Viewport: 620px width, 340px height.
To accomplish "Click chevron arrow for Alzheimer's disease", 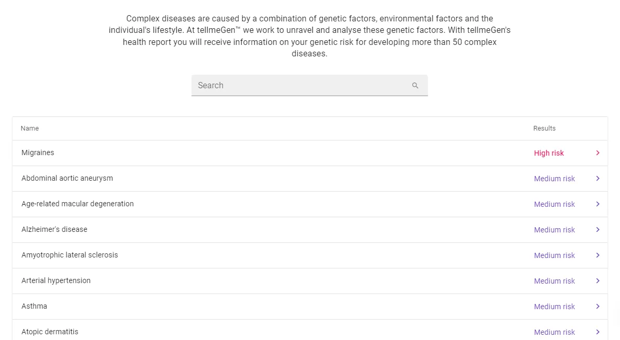I will click(x=598, y=230).
